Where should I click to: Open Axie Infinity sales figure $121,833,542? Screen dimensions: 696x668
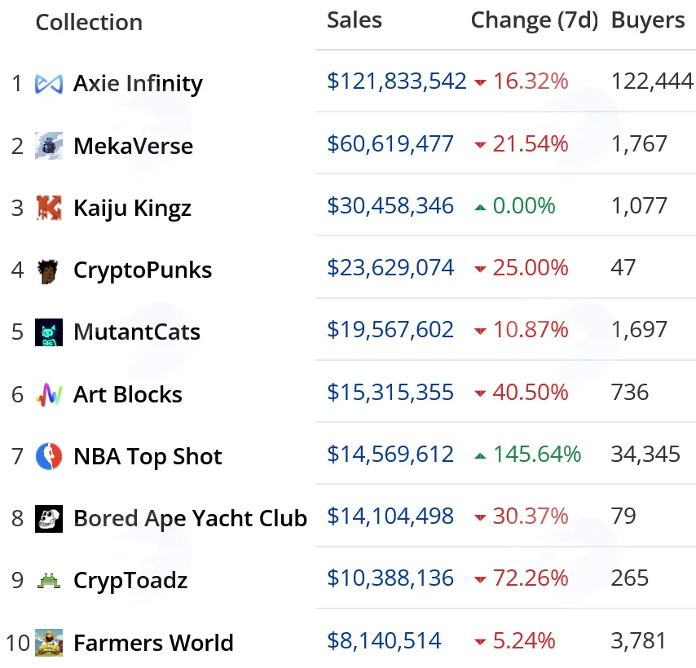[x=396, y=81]
